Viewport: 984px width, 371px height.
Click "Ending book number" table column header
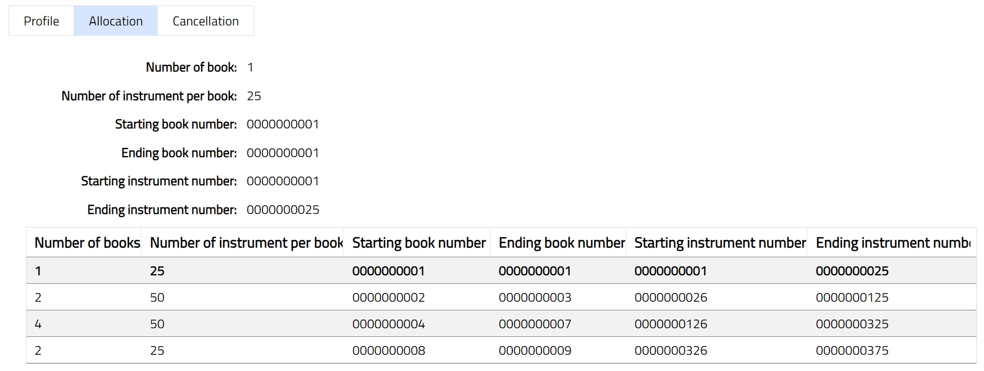[x=562, y=243]
